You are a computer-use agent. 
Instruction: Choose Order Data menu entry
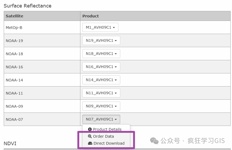coord(103,136)
